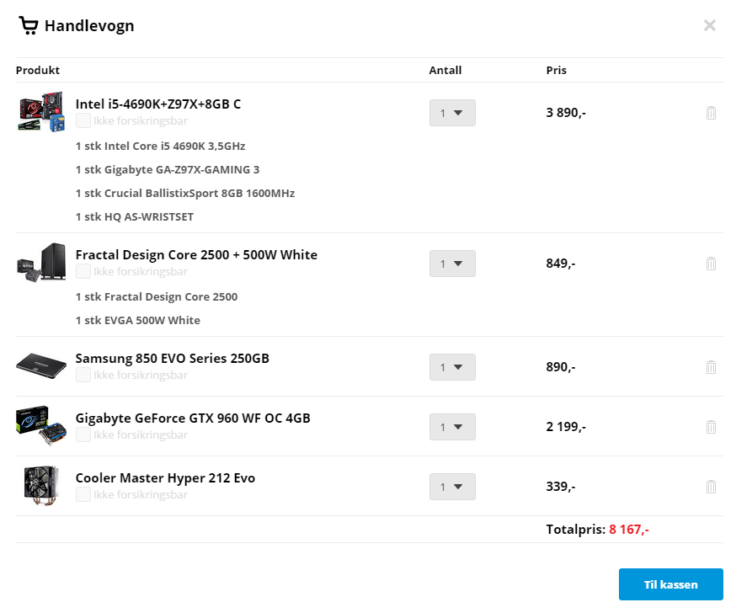
Task: Remove Cooler Master Hyper 212 Evo item
Action: pyautogui.click(x=711, y=487)
